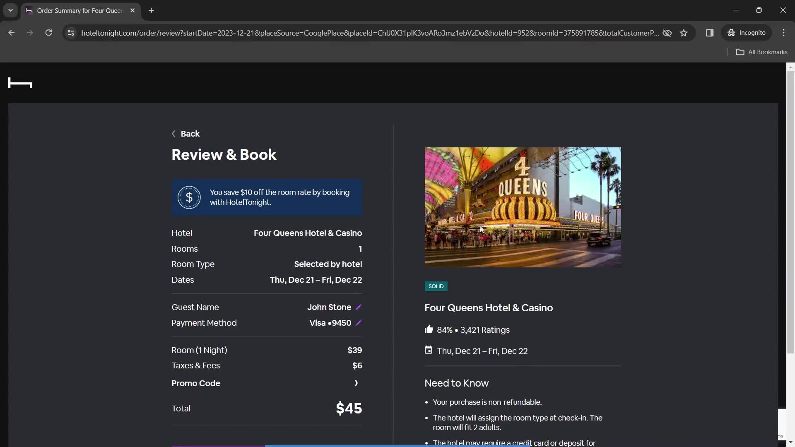Click the address bar URL
The image size is (795, 447).
(x=370, y=33)
